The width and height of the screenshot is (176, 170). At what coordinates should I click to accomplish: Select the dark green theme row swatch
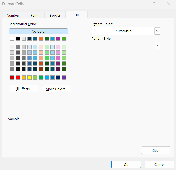click(x=47, y=39)
